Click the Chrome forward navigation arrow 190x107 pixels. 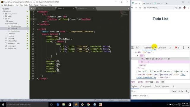click(x=136, y=8)
